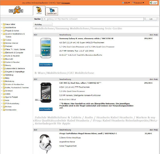160x154 pixels.
Task: Open the CAT B15 Q phone image
Action: tap(46, 92)
